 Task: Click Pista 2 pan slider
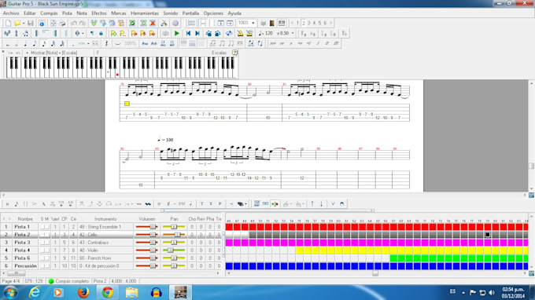174,235
